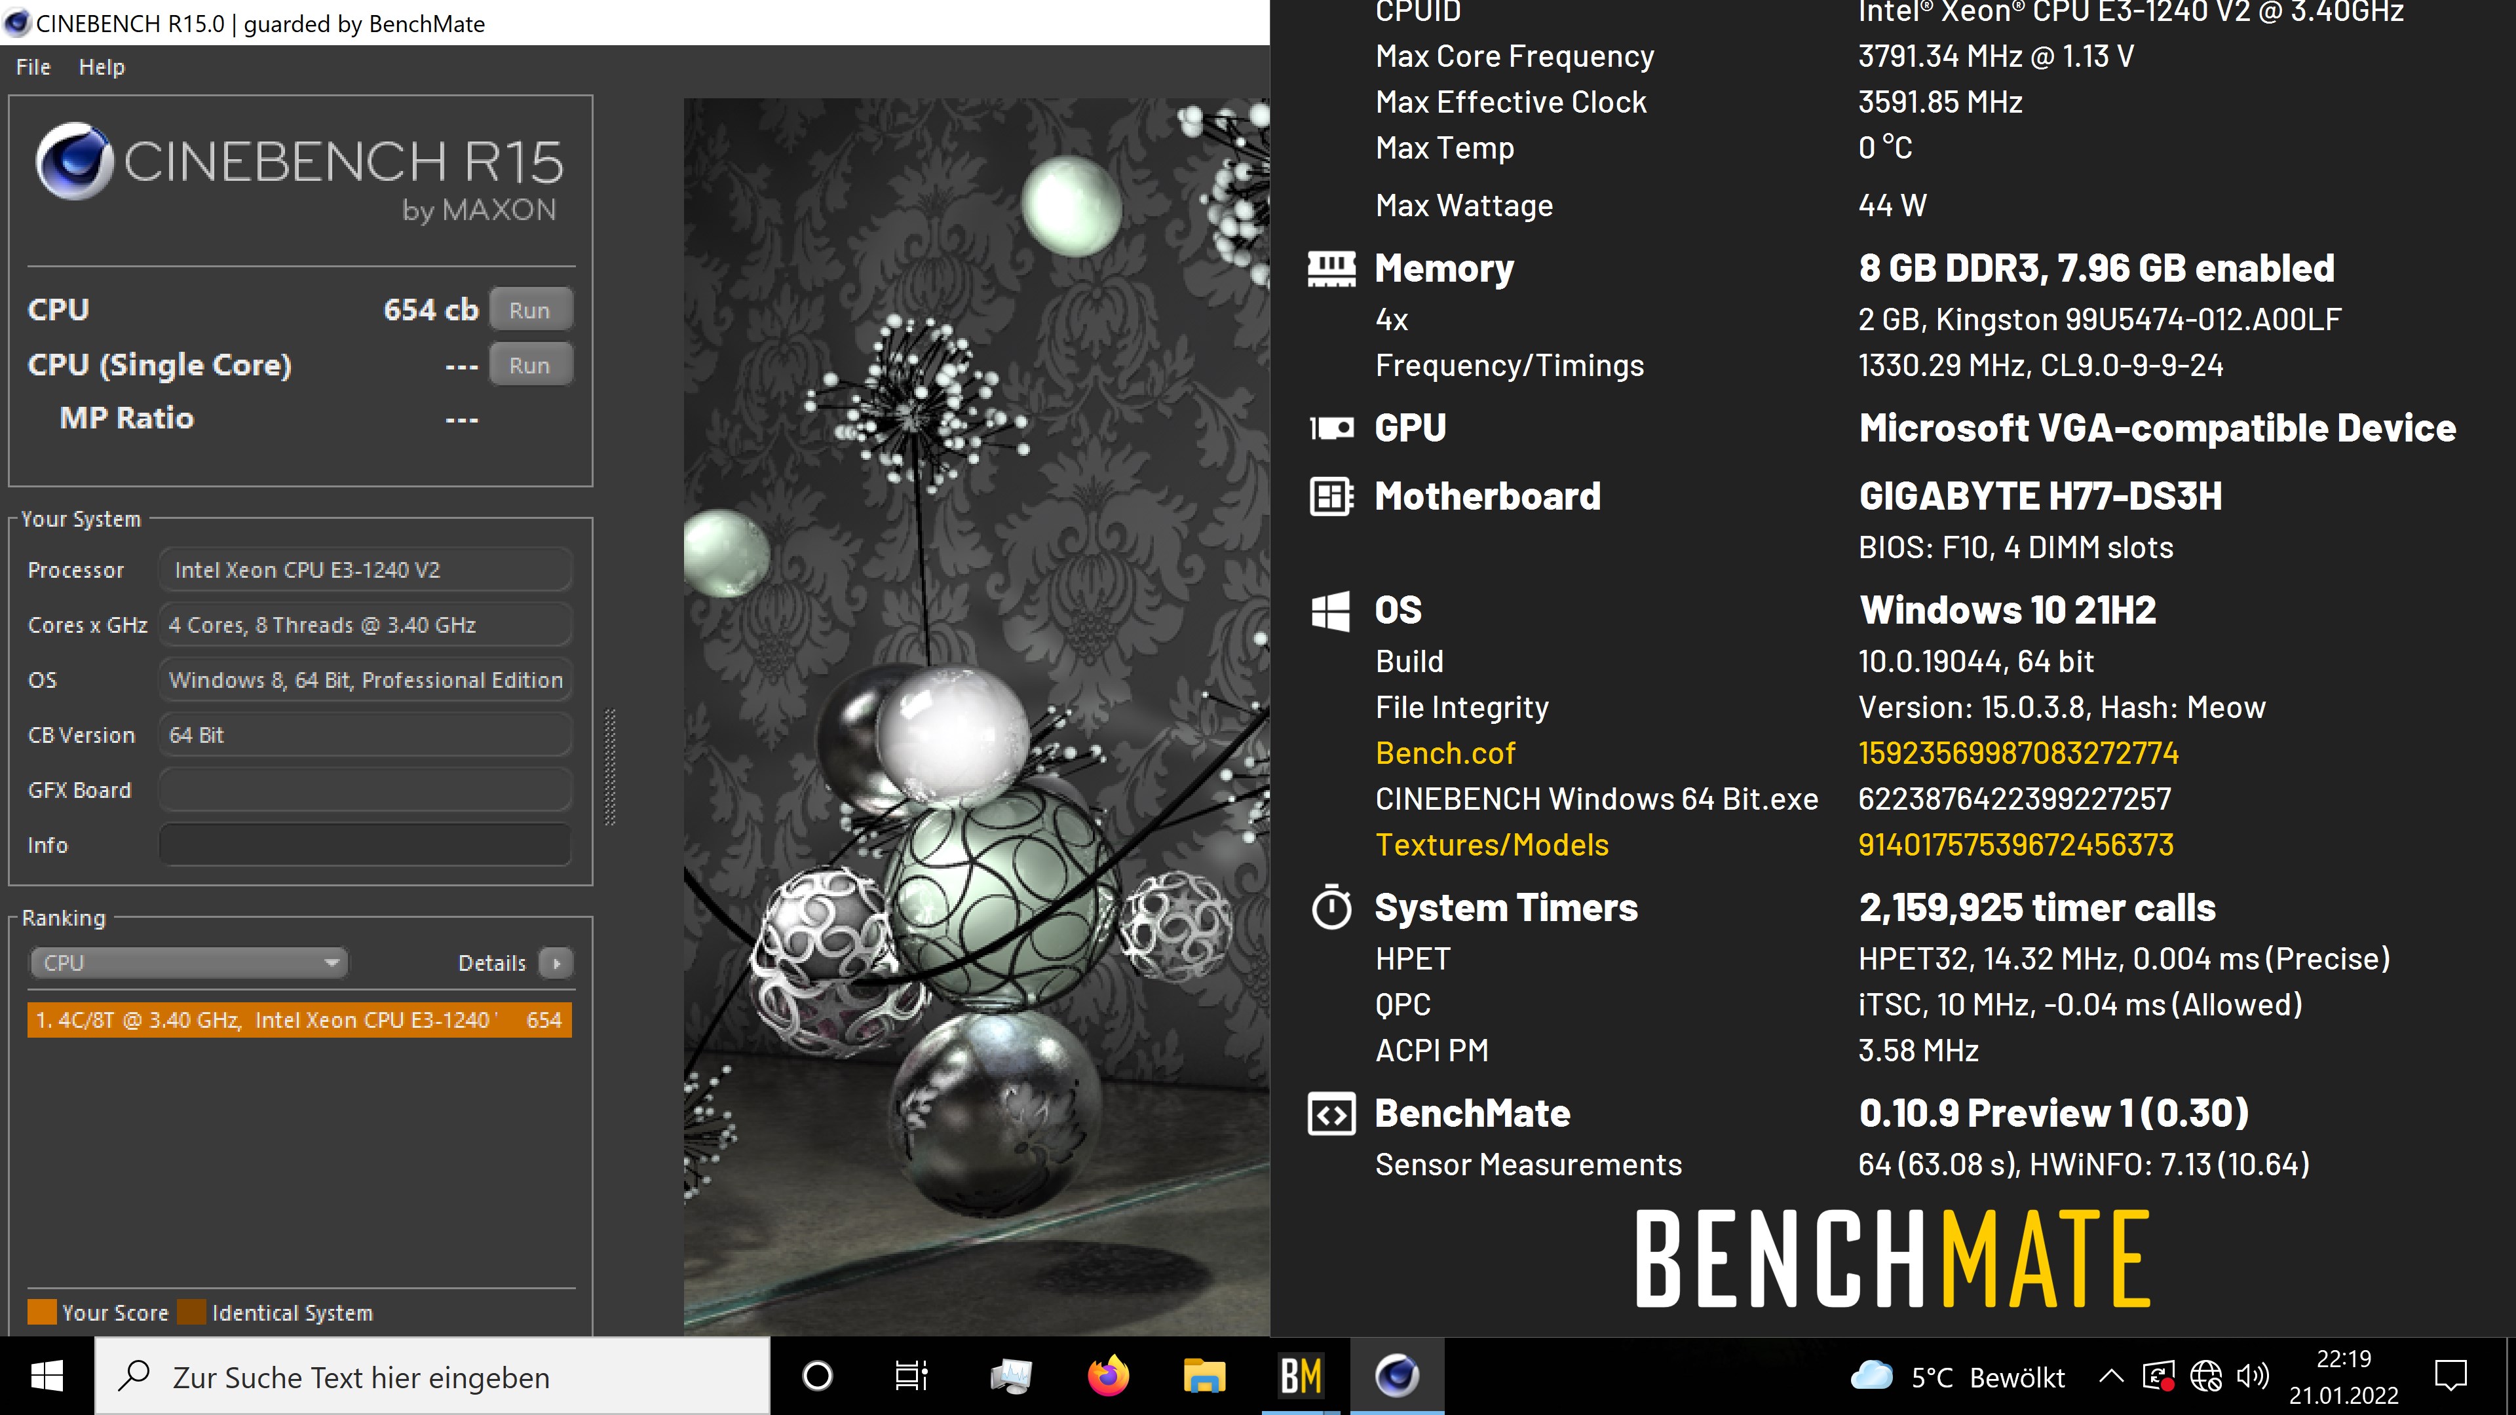Screen dimensions: 2516x1415
Task: Open the Windows Start menu
Action: (47, 1377)
